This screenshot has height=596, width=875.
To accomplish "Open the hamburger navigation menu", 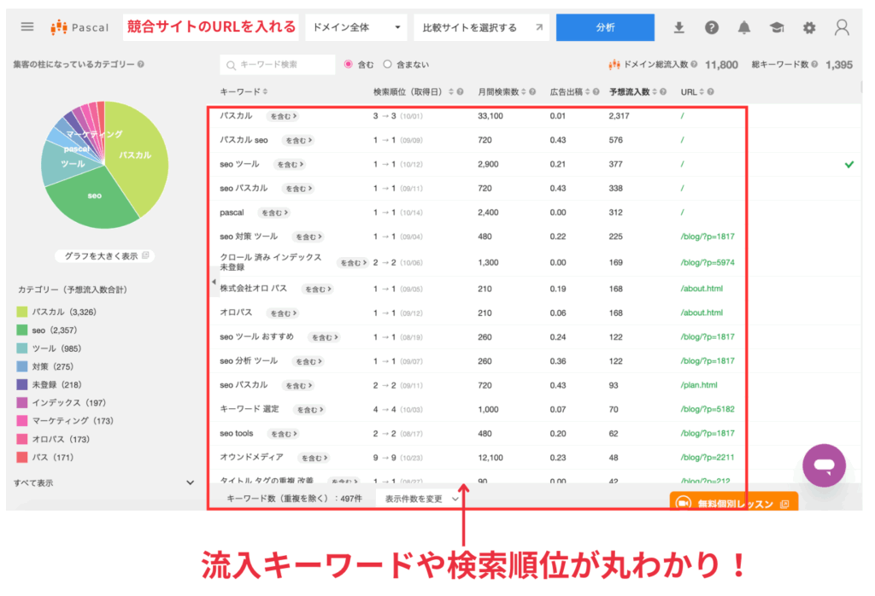I will (x=26, y=26).
